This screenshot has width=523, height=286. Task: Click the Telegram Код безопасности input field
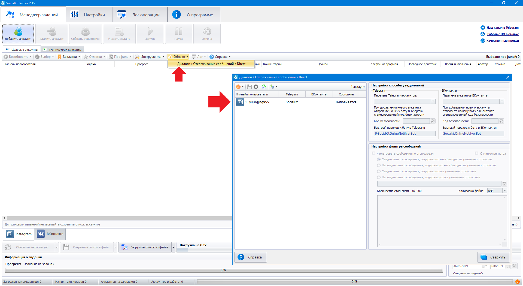tap(416, 121)
